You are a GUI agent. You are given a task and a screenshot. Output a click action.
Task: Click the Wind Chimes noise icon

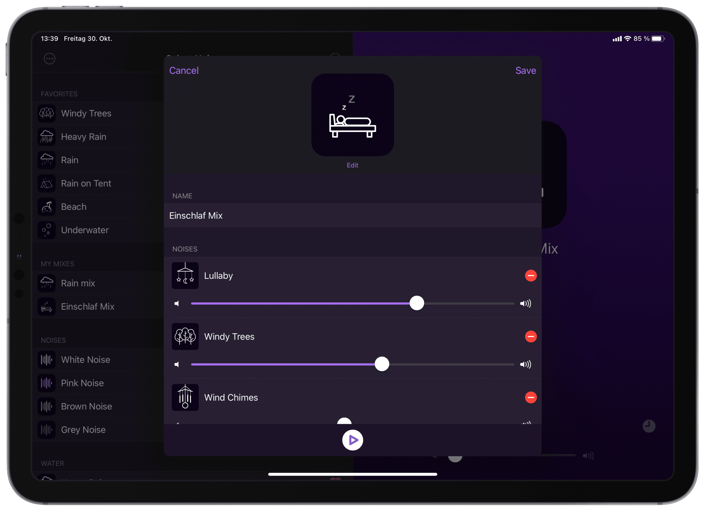[186, 397]
